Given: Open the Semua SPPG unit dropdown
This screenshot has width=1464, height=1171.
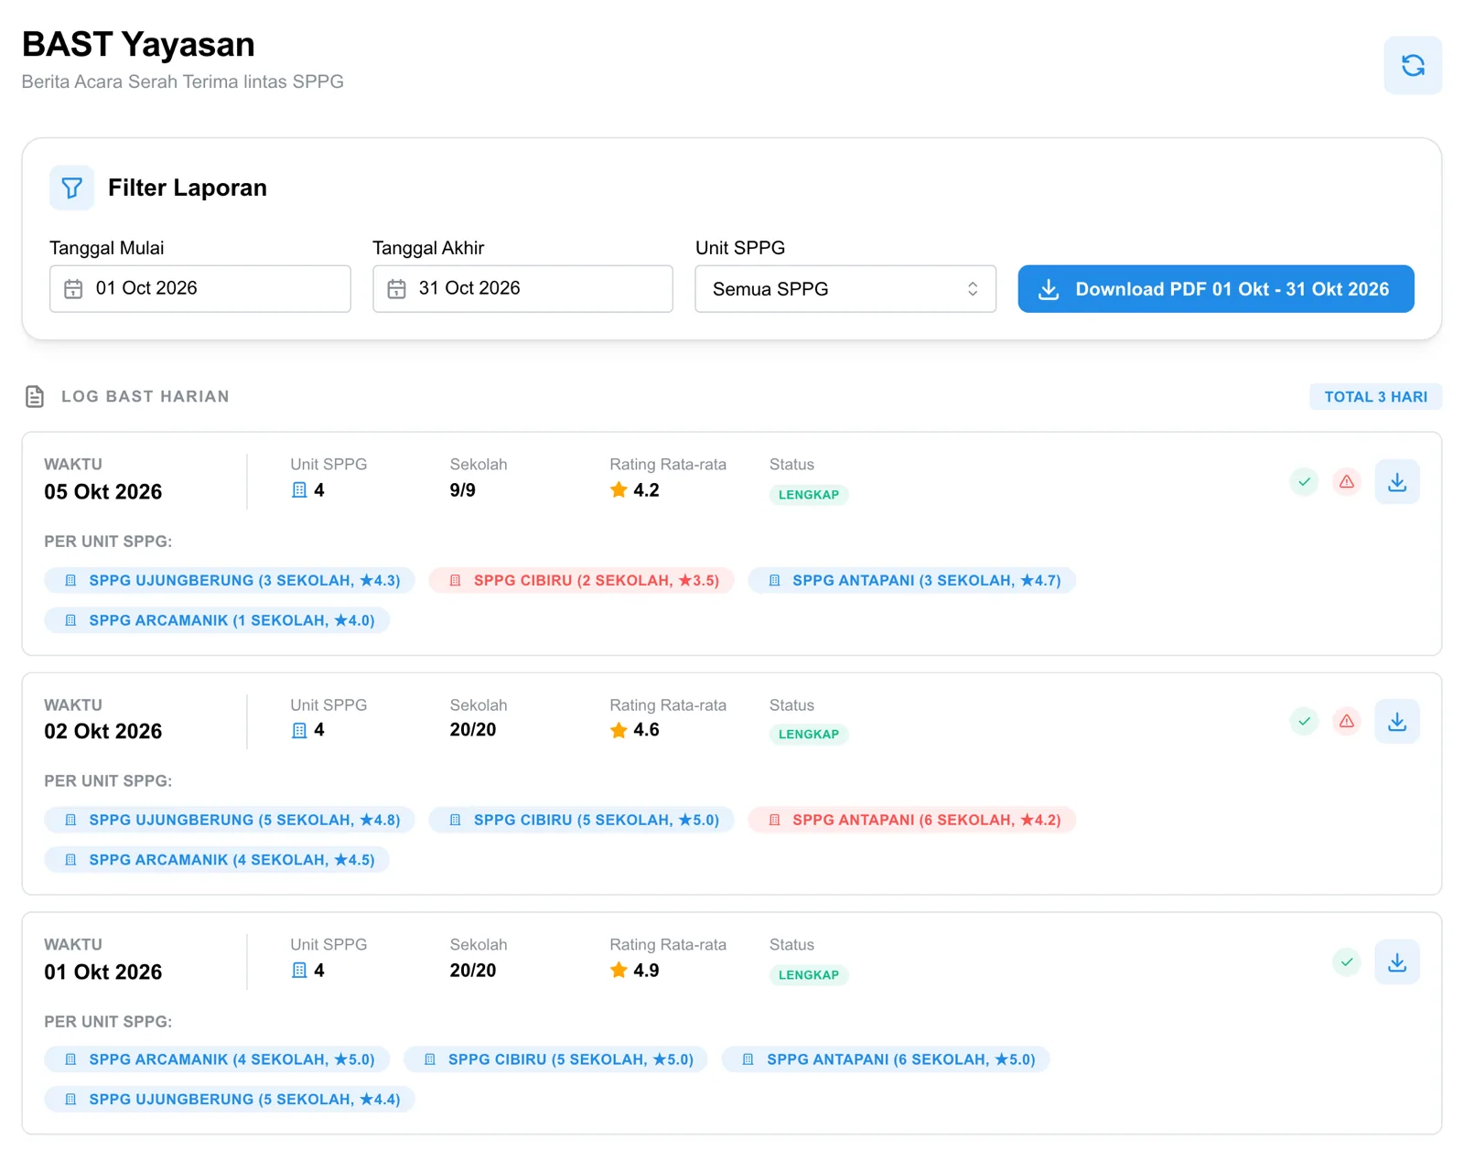Looking at the screenshot, I should pos(845,289).
